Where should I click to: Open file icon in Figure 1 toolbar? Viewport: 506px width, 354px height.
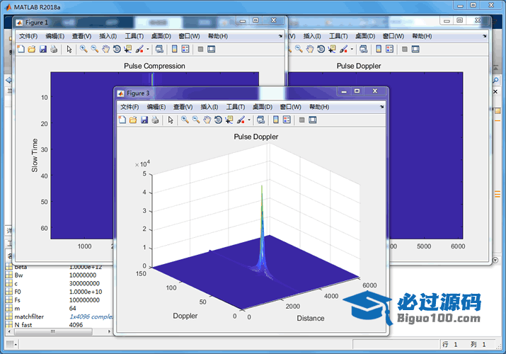point(32,49)
